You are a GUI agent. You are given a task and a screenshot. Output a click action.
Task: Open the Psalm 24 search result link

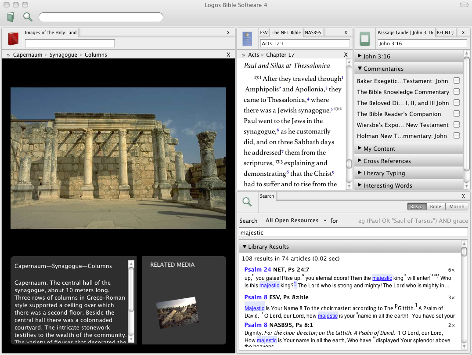[x=258, y=269]
